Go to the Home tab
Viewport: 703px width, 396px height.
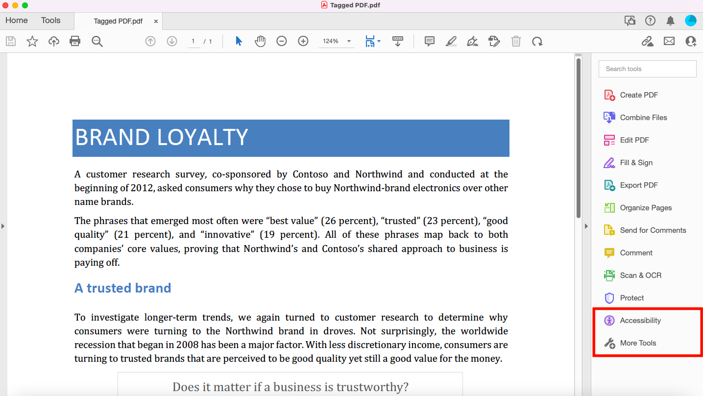click(17, 21)
